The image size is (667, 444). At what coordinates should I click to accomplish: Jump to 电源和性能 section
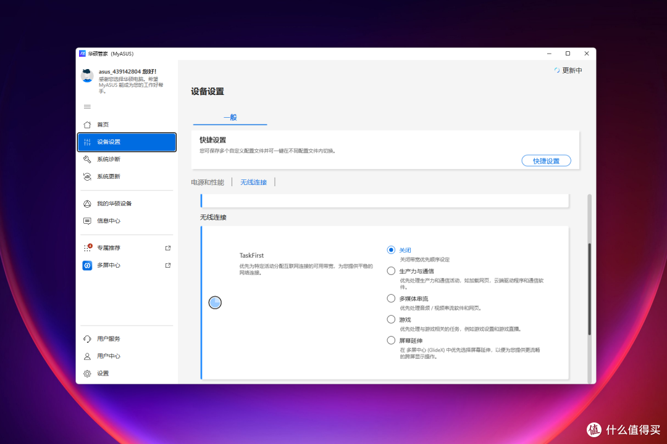pos(207,183)
